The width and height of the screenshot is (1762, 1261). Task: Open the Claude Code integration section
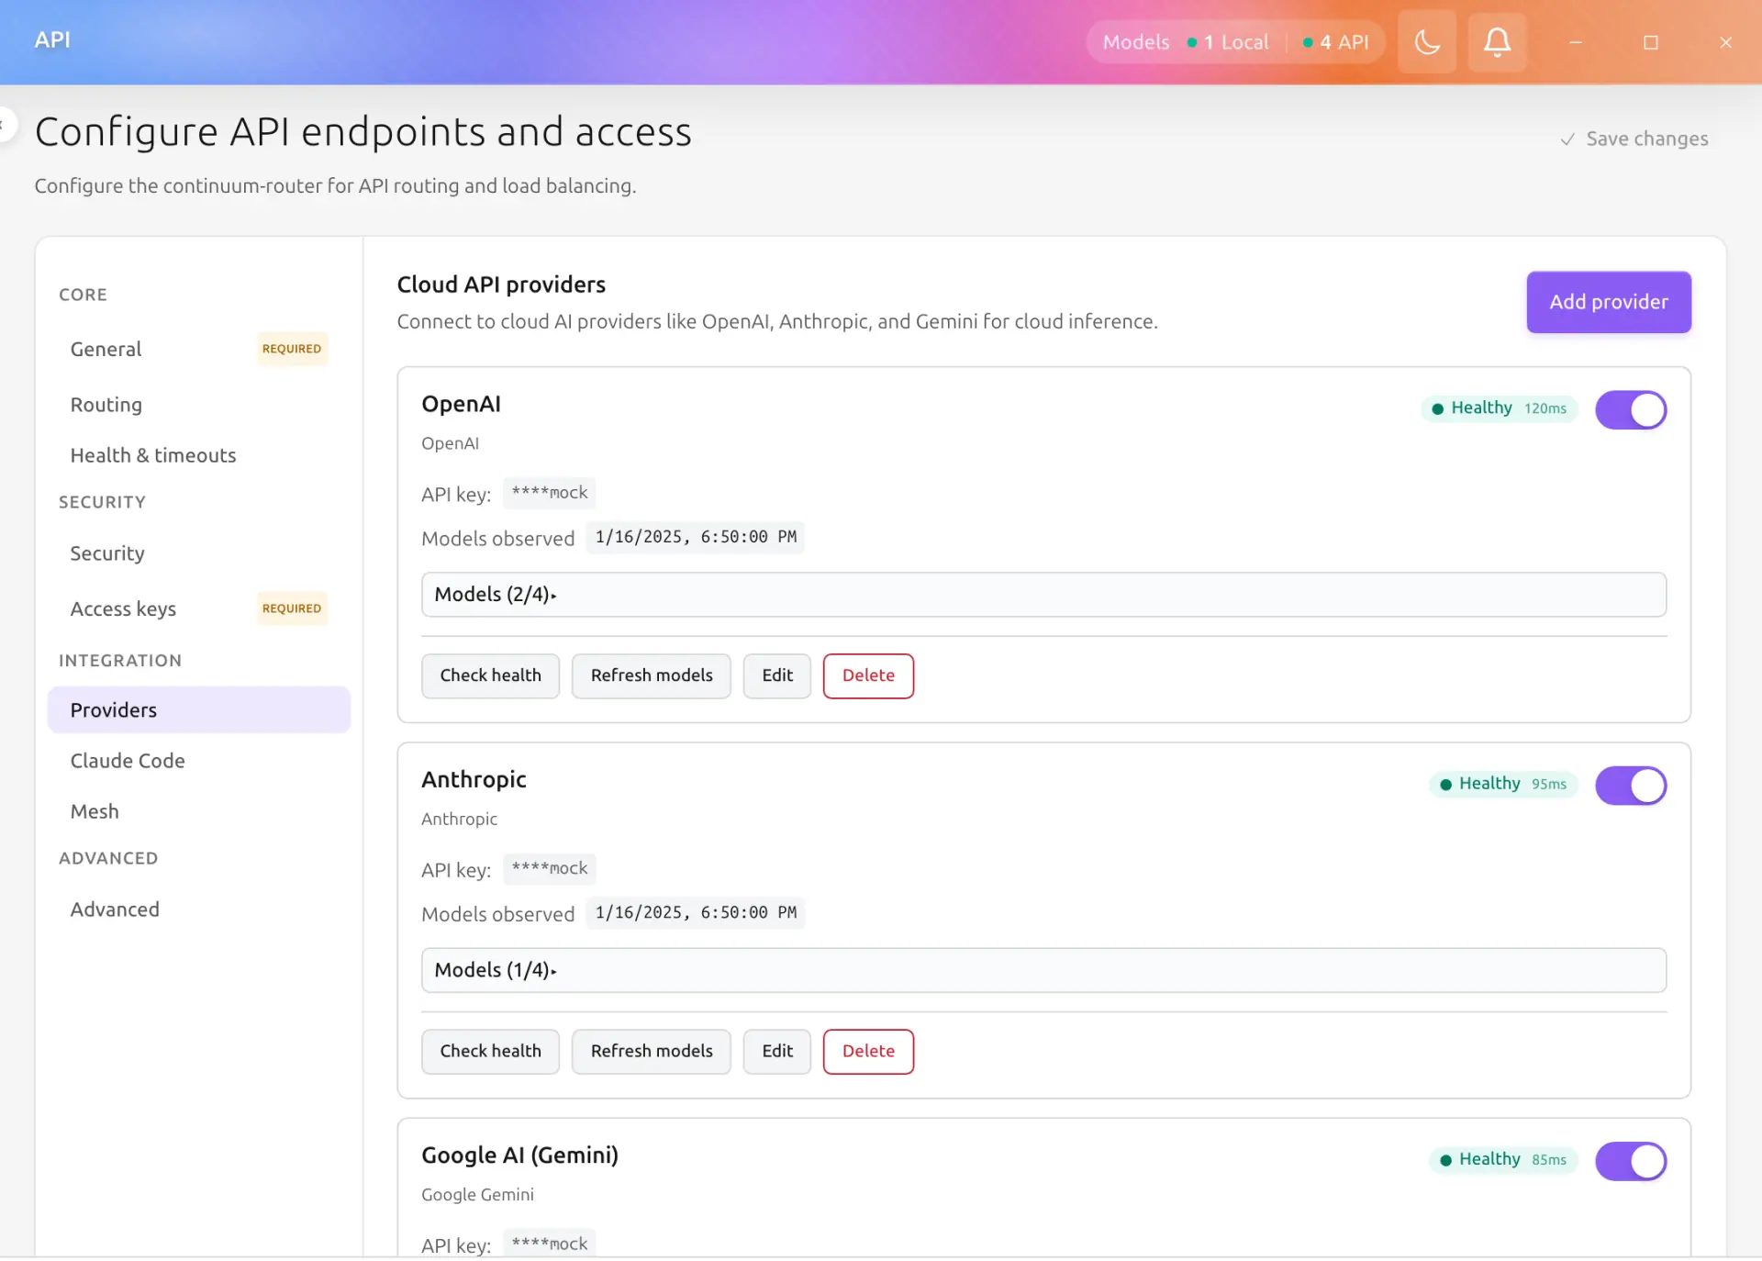198,761
